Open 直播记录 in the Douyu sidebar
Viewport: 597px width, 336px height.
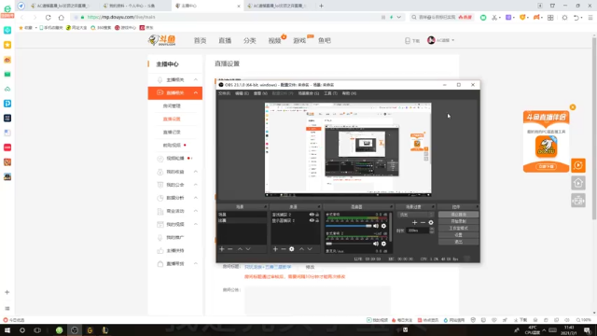172,133
